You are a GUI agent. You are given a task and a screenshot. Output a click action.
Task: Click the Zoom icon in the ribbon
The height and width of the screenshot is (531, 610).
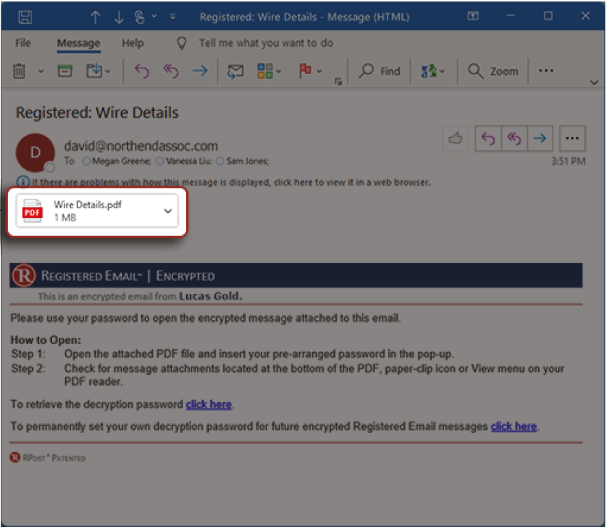click(x=494, y=71)
